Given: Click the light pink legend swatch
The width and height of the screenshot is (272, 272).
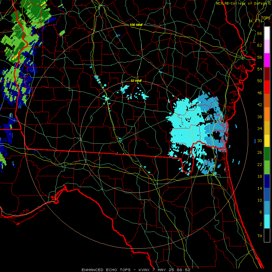Looking at the screenshot, I should pyautogui.click(x=267, y=47).
